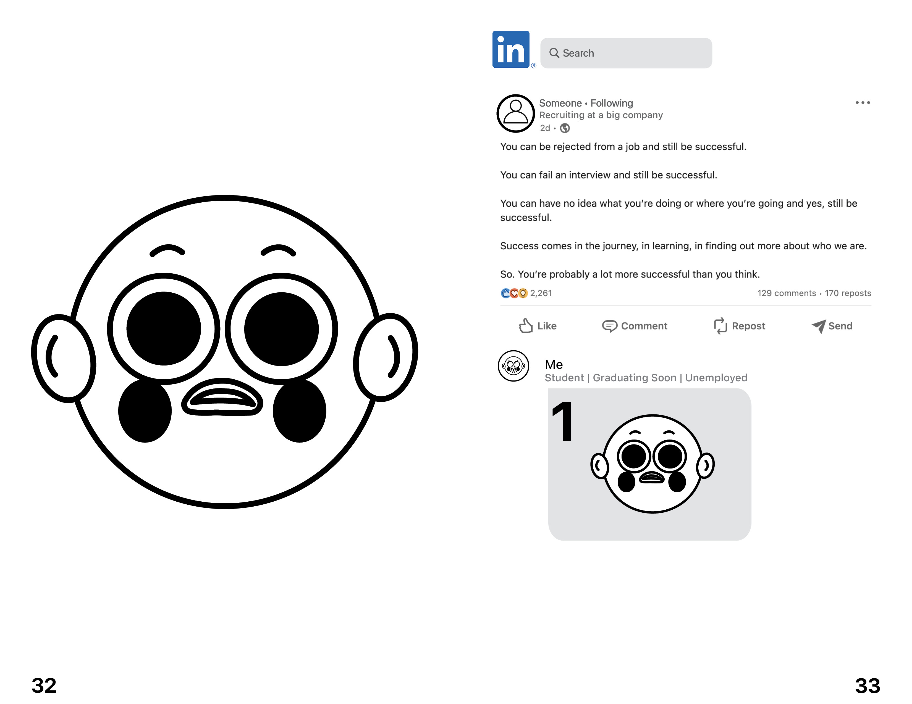Open the 129 comments link
912x704 pixels.
(x=786, y=293)
